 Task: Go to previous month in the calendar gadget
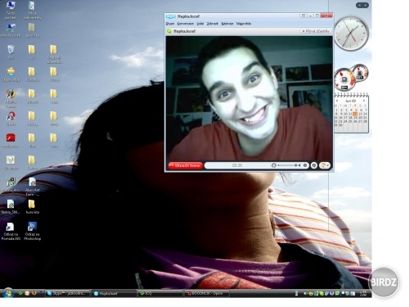tap(337, 101)
